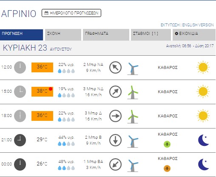This screenshot has height=177, width=216.
Task: Click the ΑΓΡΙΝΙΟ city heading
Action: (19, 14)
